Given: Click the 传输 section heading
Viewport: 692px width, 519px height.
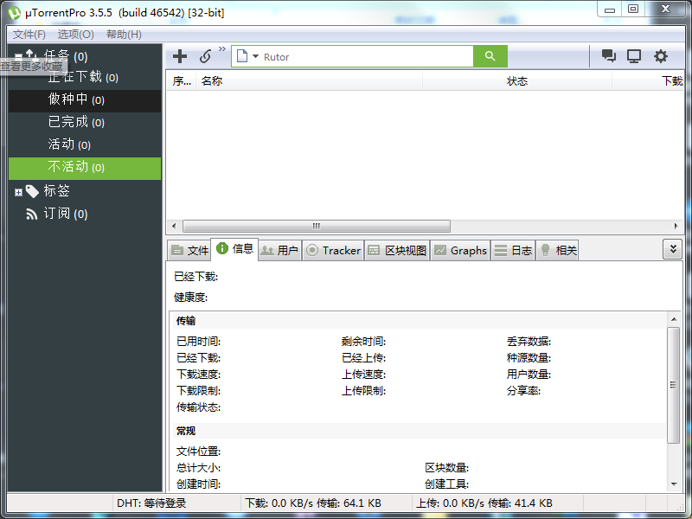Looking at the screenshot, I should pos(186,321).
